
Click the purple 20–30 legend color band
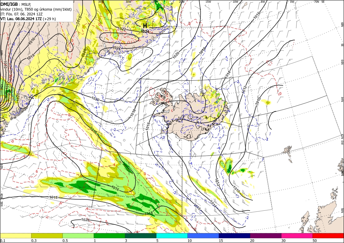(266, 235)
